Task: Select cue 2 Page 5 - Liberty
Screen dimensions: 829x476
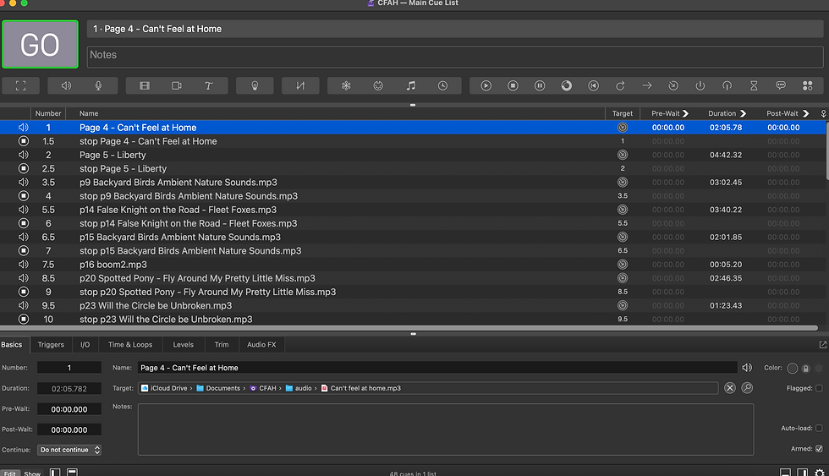Action: pyautogui.click(x=413, y=155)
